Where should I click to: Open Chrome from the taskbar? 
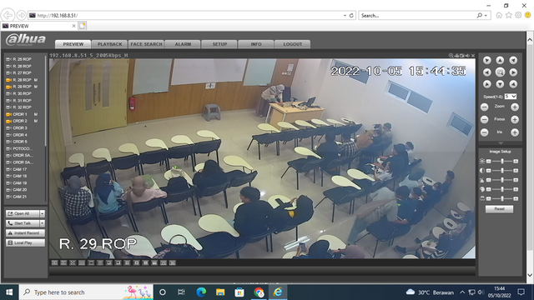pos(259,292)
